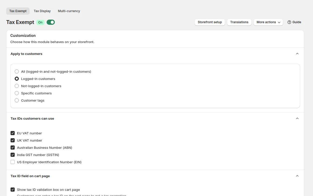Image resolution: width=313 pixels, height=196 pixels.
Task: Toggle Australian Business Number (ABN) checkbox
Action: point(13,148)
